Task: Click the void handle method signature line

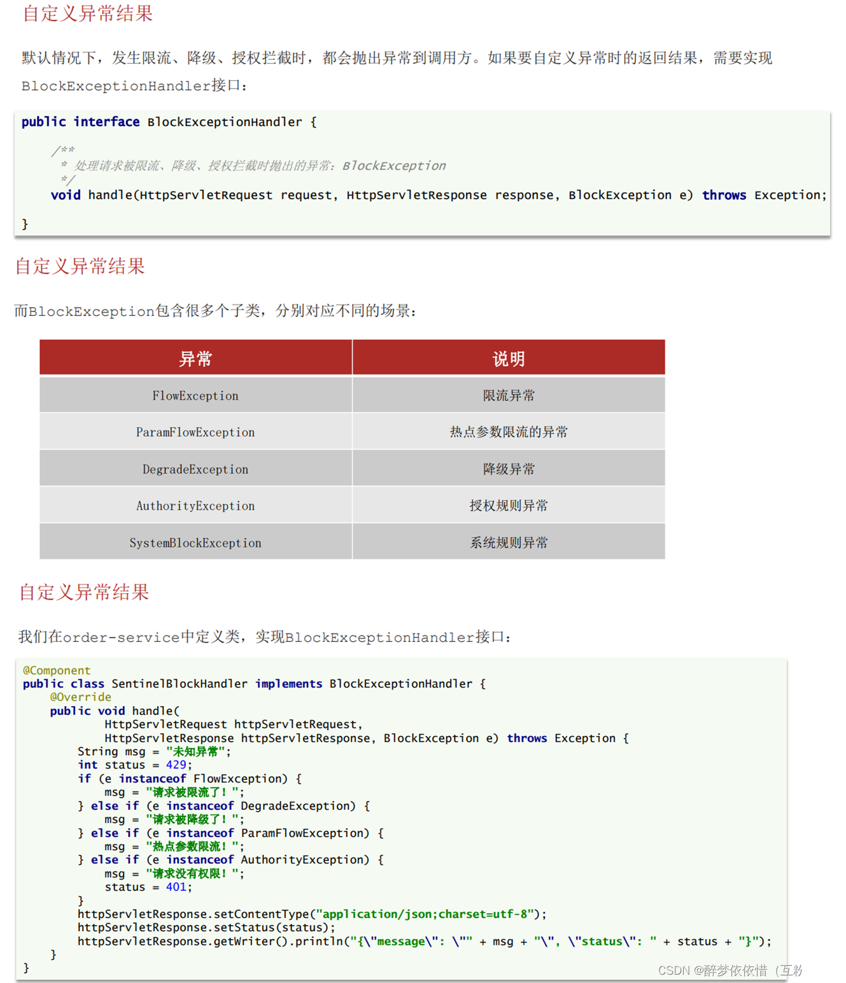Action: tap(439, 195)
